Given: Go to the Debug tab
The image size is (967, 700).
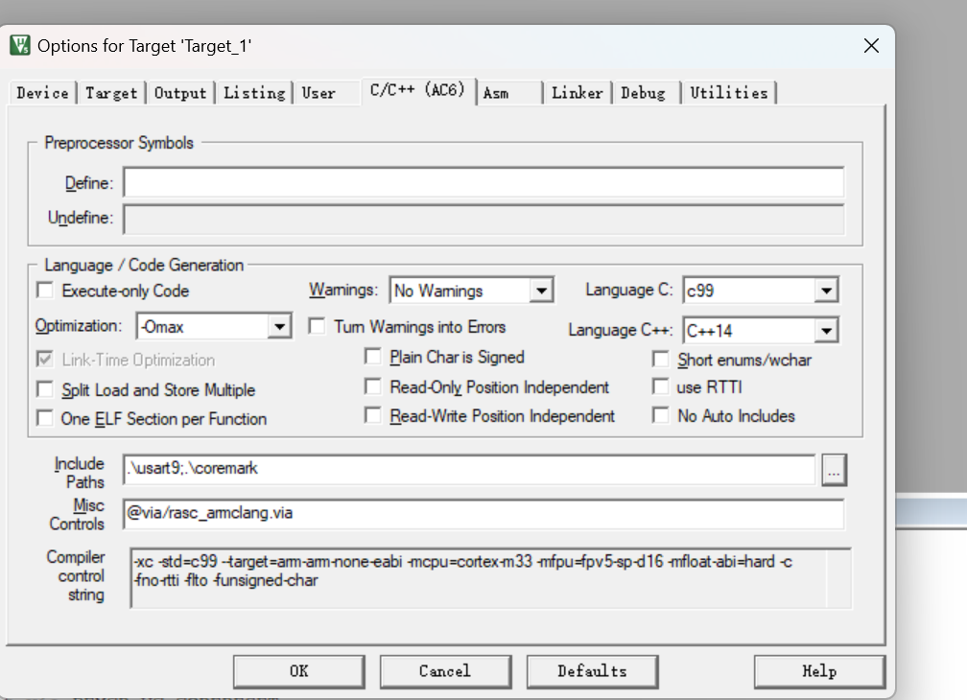Looking at the screenshot, I should [643, 93].
